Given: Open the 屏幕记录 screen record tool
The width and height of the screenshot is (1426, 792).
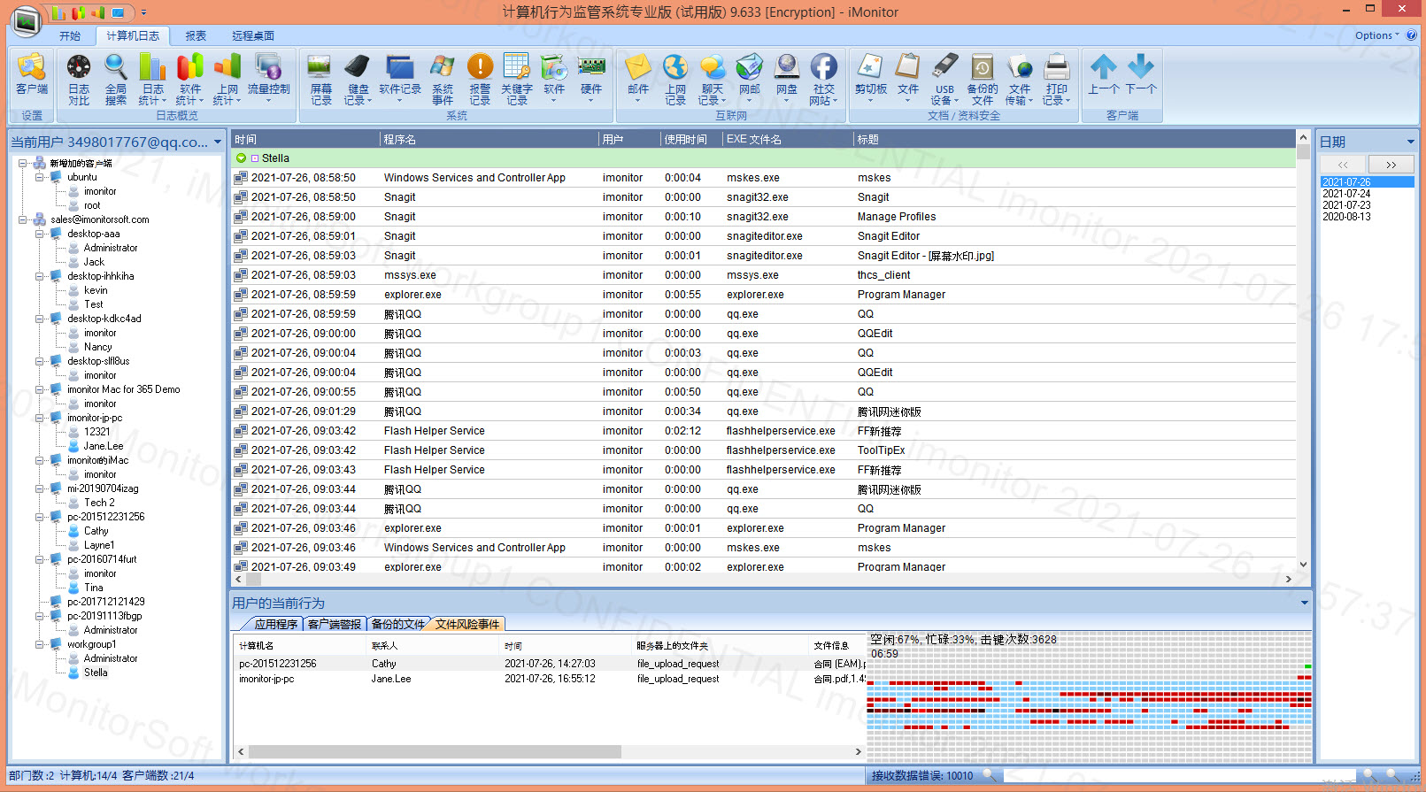Looking at the screenshot, I should pos(320,78).
